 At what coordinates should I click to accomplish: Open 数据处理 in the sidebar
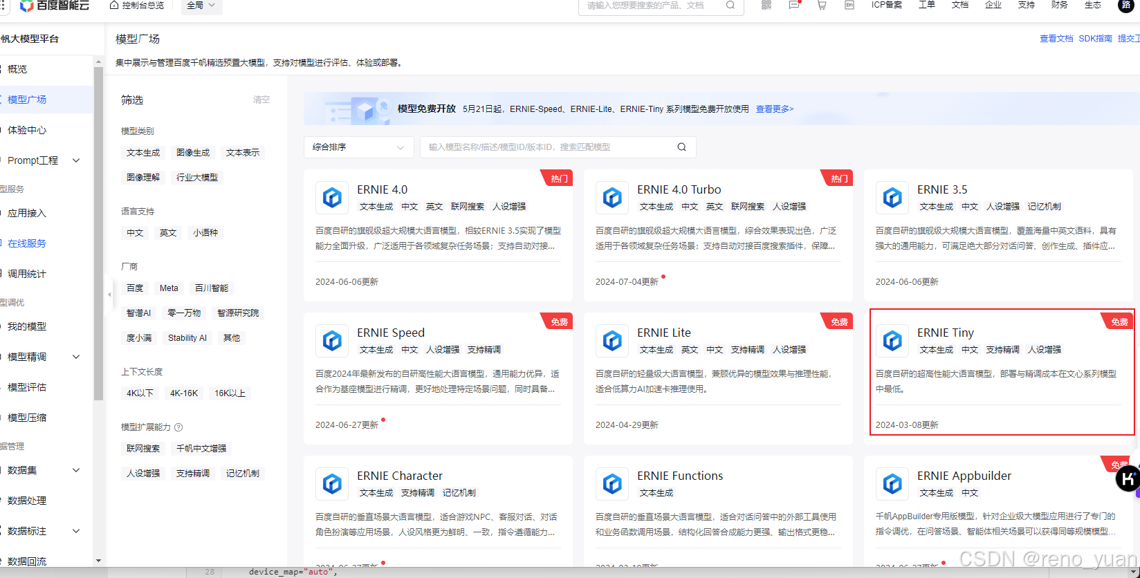(27, 501)
